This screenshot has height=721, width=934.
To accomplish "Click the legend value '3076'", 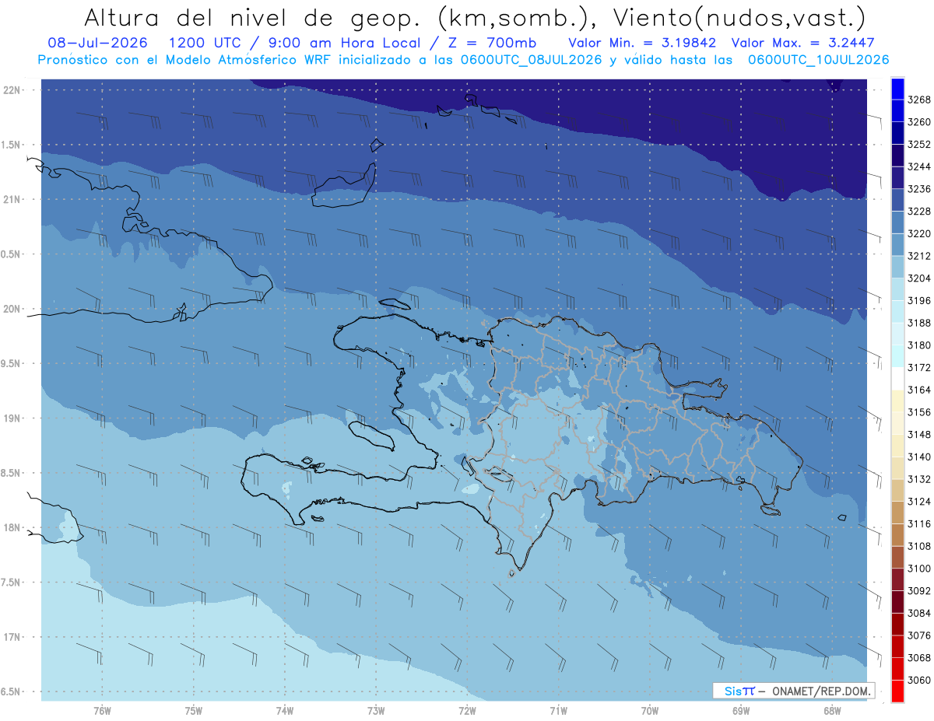I will [919, 635].
